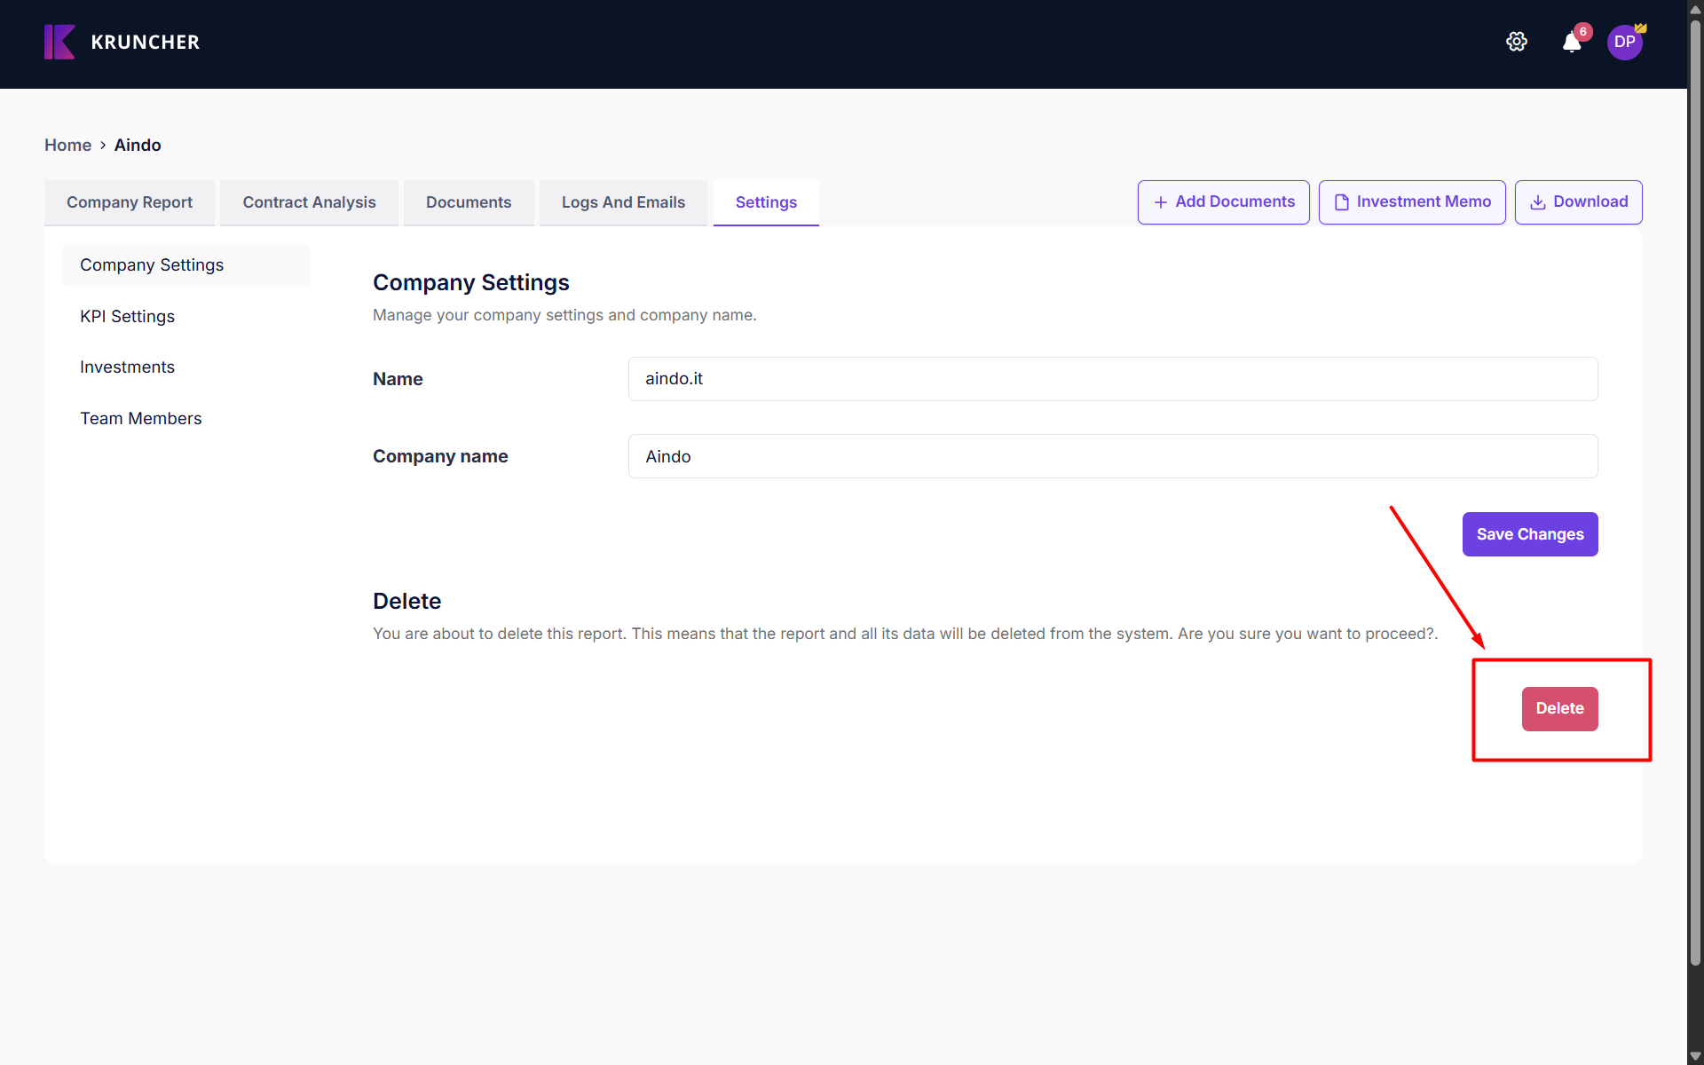Open the Documents tab
Viewport: 1704px width, 1065px height.
coord(469,202)
